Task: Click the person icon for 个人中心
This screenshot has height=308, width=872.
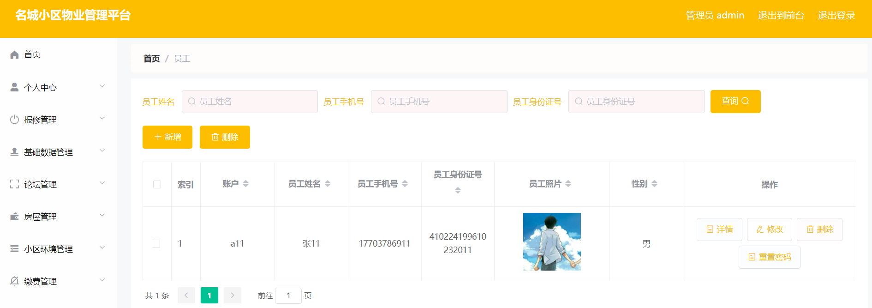Action: click(14, 87)
